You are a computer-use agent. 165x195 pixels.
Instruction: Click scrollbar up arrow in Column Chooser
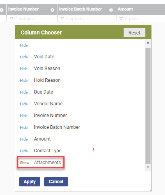pyautogui.click(x=148, y=43)
